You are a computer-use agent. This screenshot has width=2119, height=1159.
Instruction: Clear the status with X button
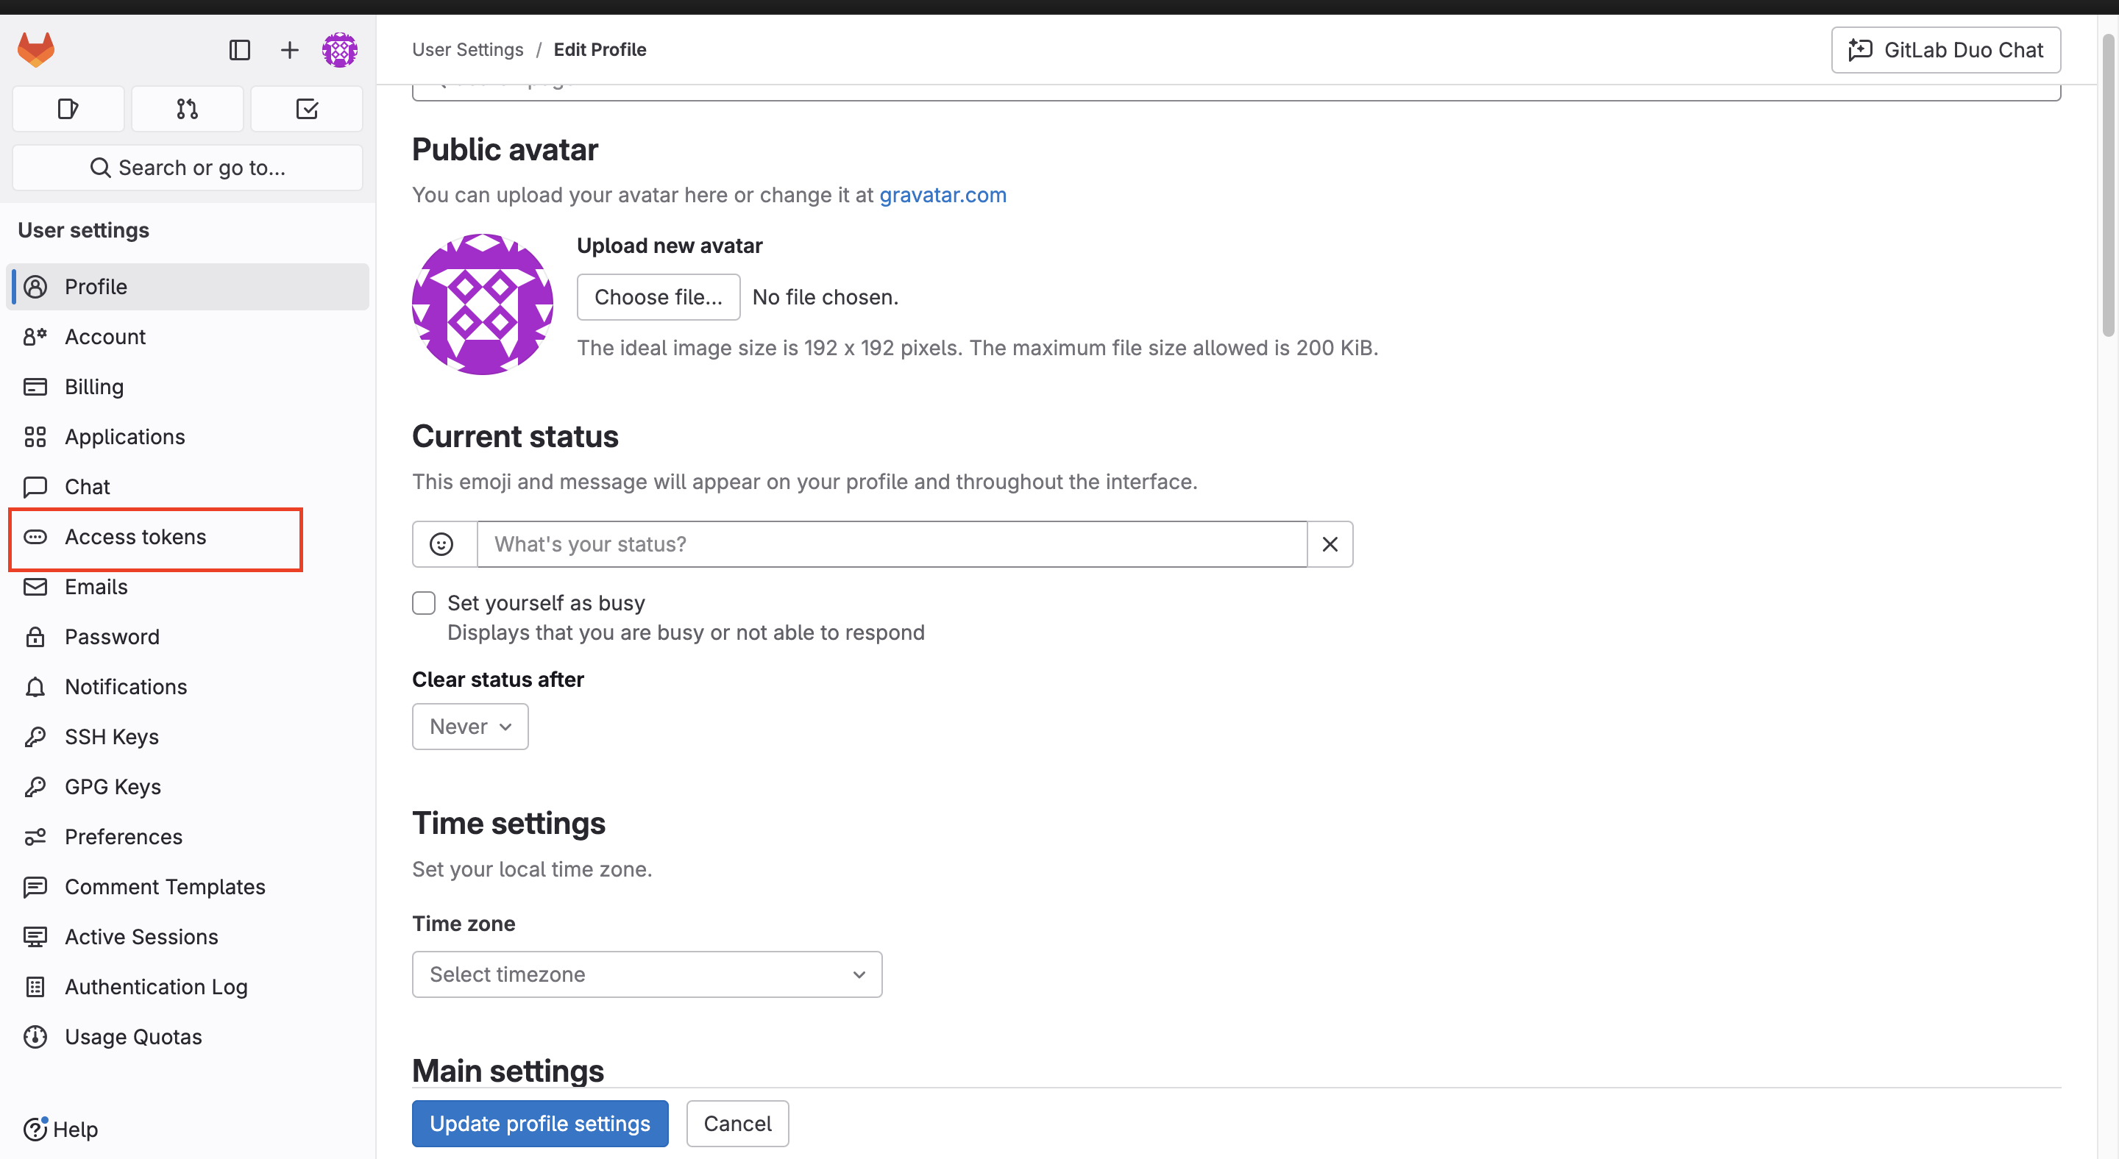1330,544
